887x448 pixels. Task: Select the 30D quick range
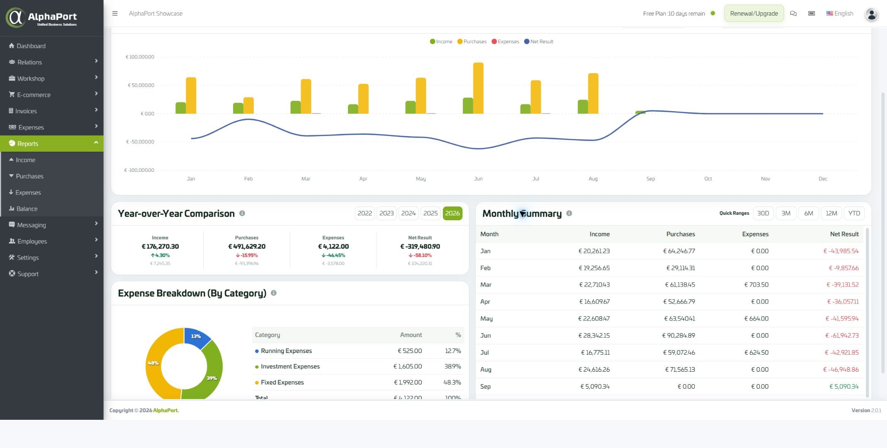(x=763, y=213)
